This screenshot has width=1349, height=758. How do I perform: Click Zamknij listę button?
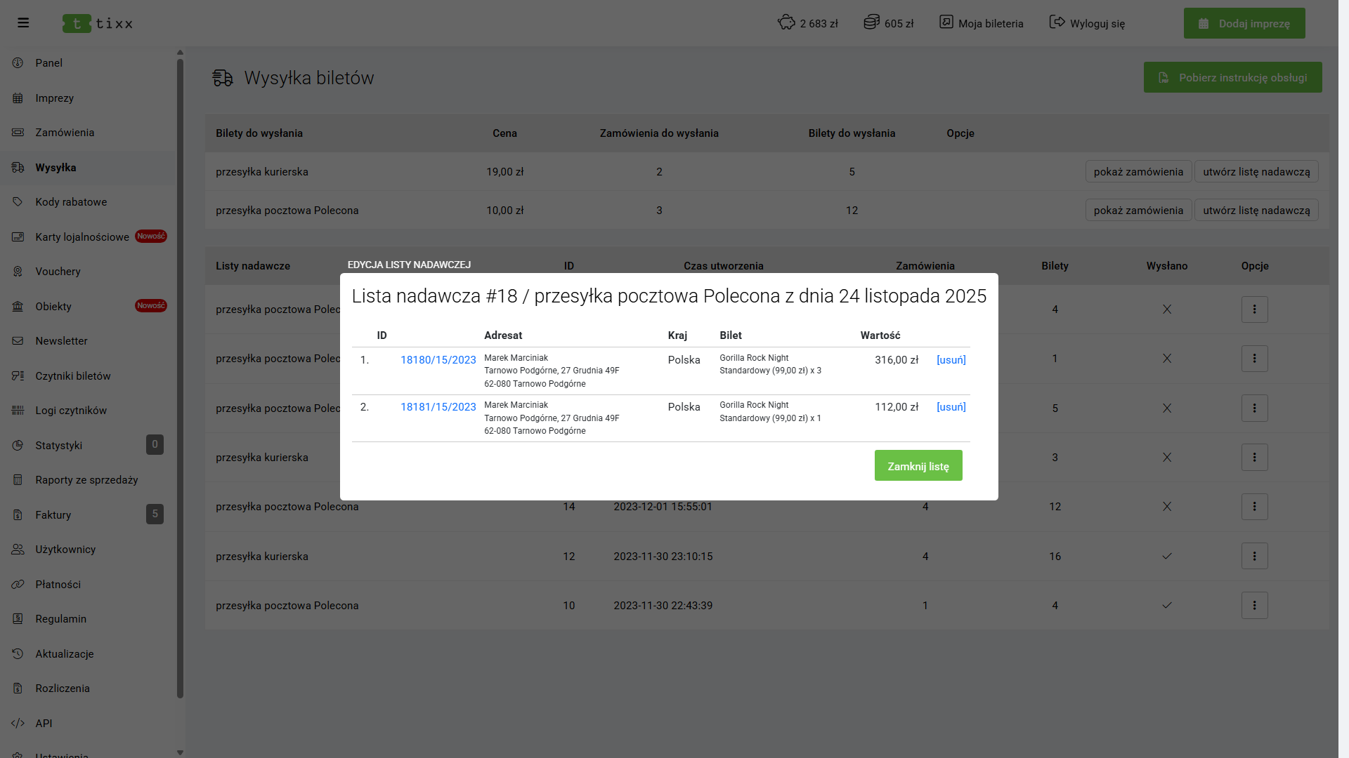coord(918,466)
